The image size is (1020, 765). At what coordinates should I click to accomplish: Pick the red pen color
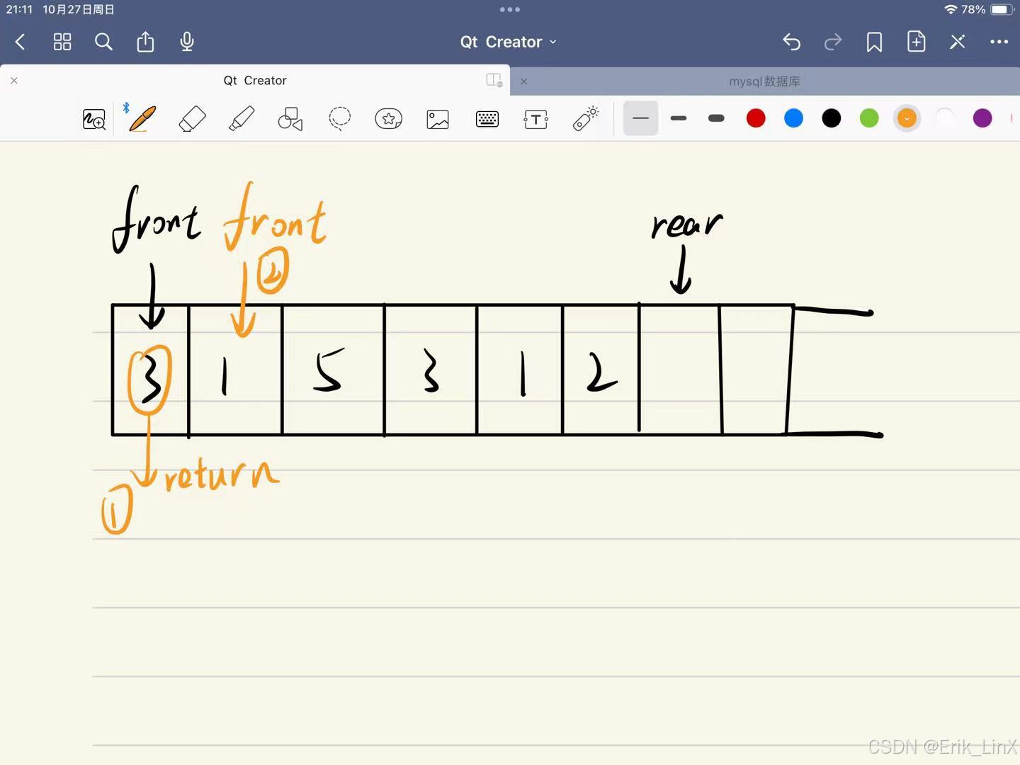[756, 118]
